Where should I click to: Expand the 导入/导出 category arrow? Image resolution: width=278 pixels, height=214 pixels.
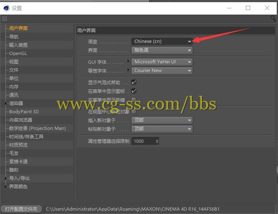(x=6, y=178)
